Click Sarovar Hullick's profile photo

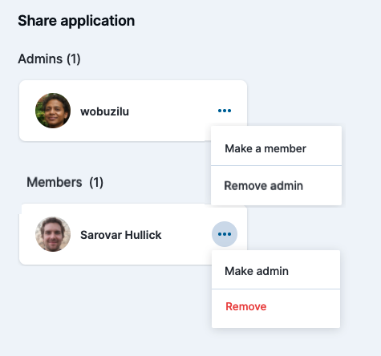point(53,234)
